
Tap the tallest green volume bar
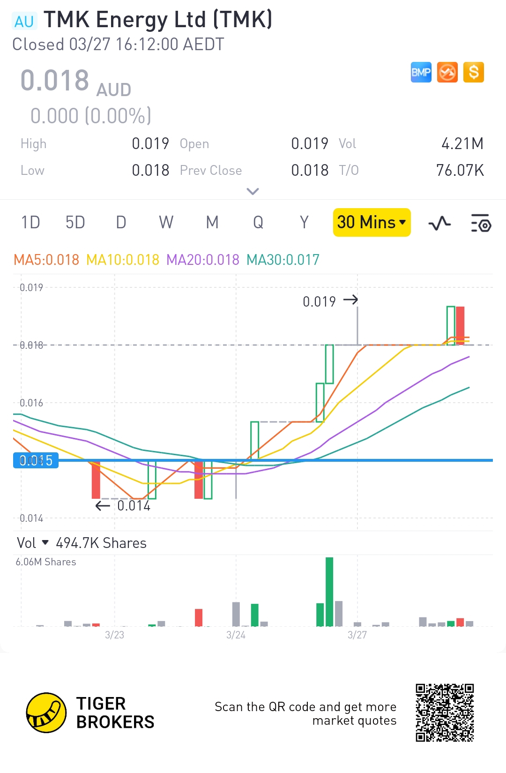329,592
